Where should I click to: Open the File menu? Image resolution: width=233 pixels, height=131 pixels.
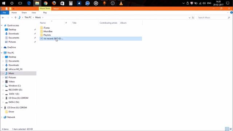tap(4, 13)
